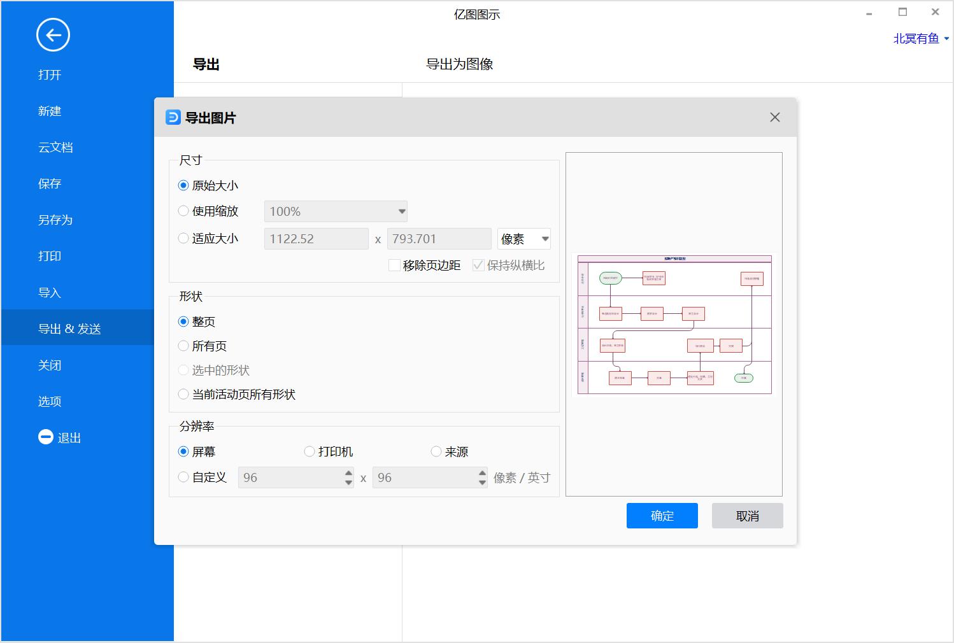Select 新建 in the sidebar

(x=50, y=111)
